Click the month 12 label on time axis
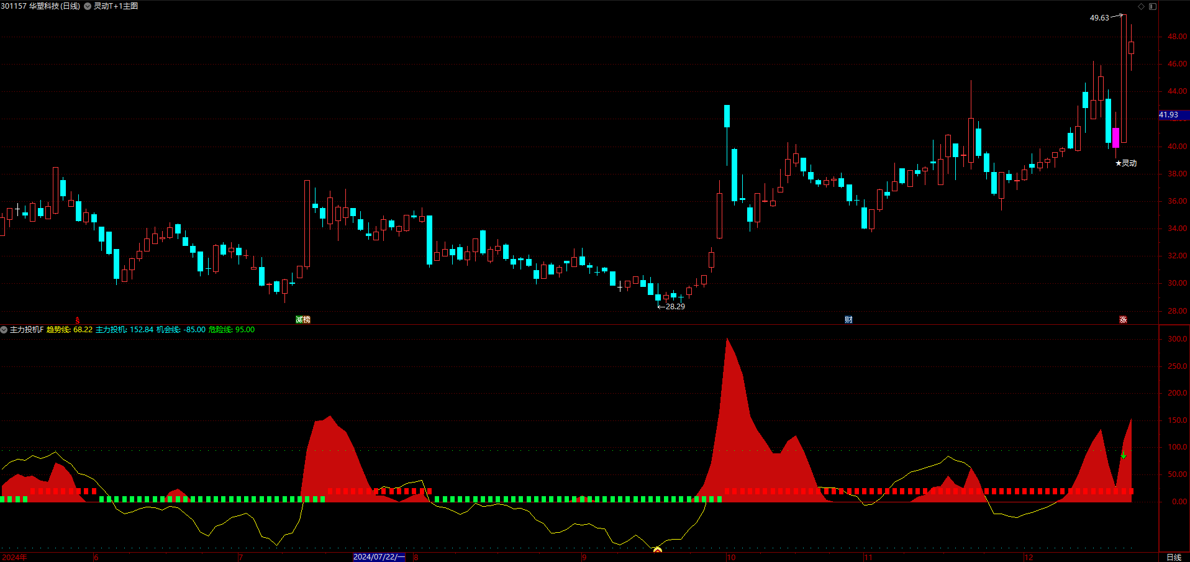The height and width of the screenshot is (562, 1190). coord(1029,557)
